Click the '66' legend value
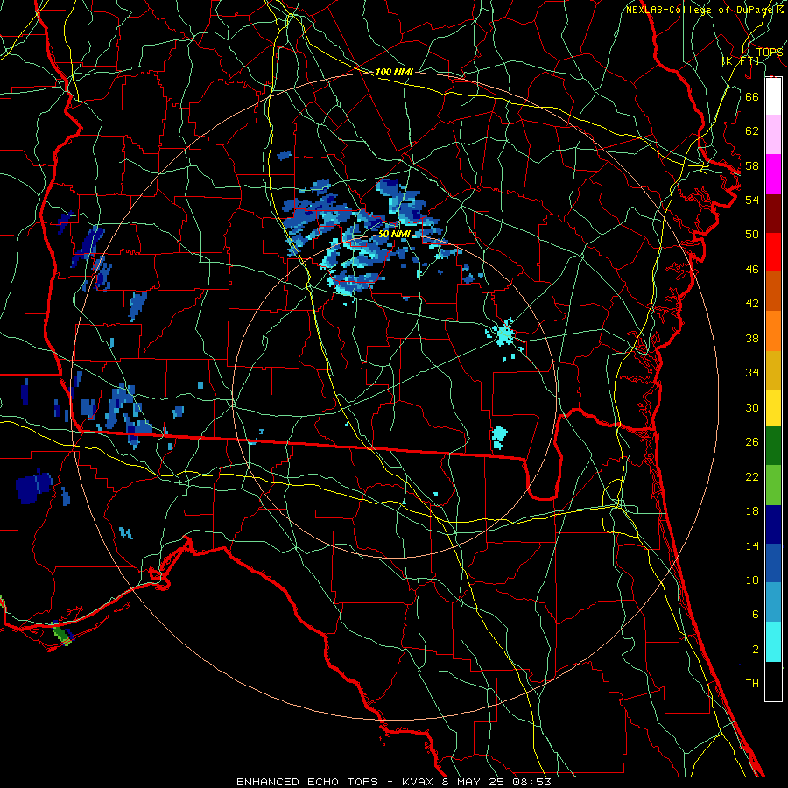This screenshot has height=788, width=788. (752, 96)
